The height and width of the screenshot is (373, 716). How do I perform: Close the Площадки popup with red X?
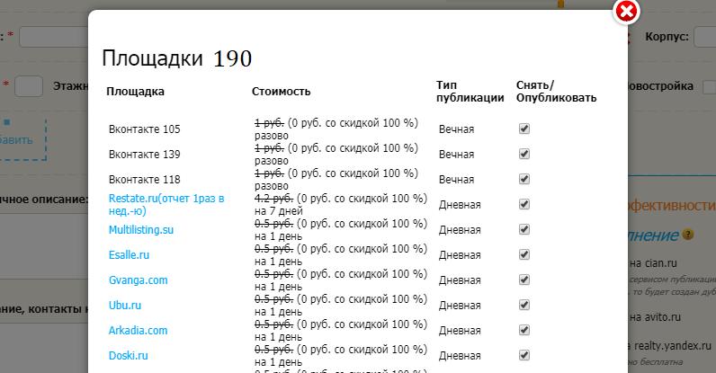pyautogui.click(x=626, y=12)
